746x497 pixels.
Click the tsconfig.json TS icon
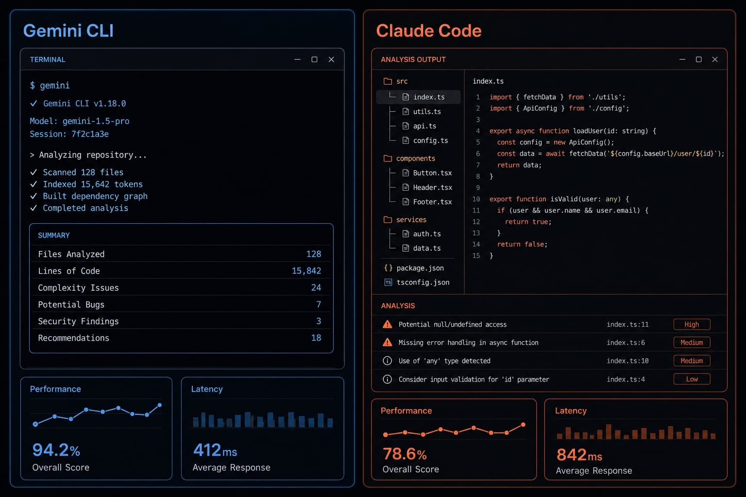[388, 282]
